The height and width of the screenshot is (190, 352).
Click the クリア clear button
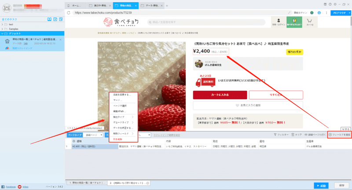pos(297,135)
